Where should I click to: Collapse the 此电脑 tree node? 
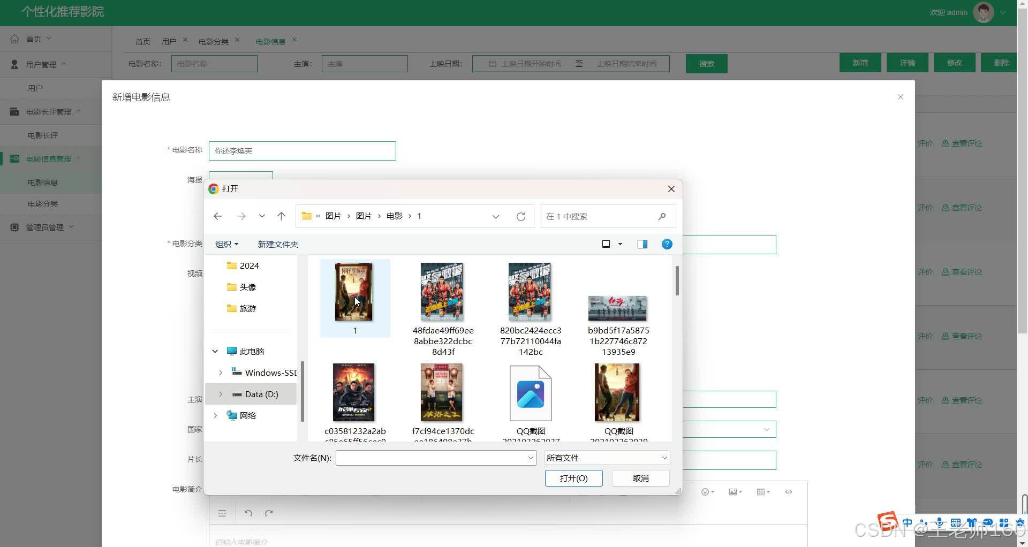tap(215, 351)
